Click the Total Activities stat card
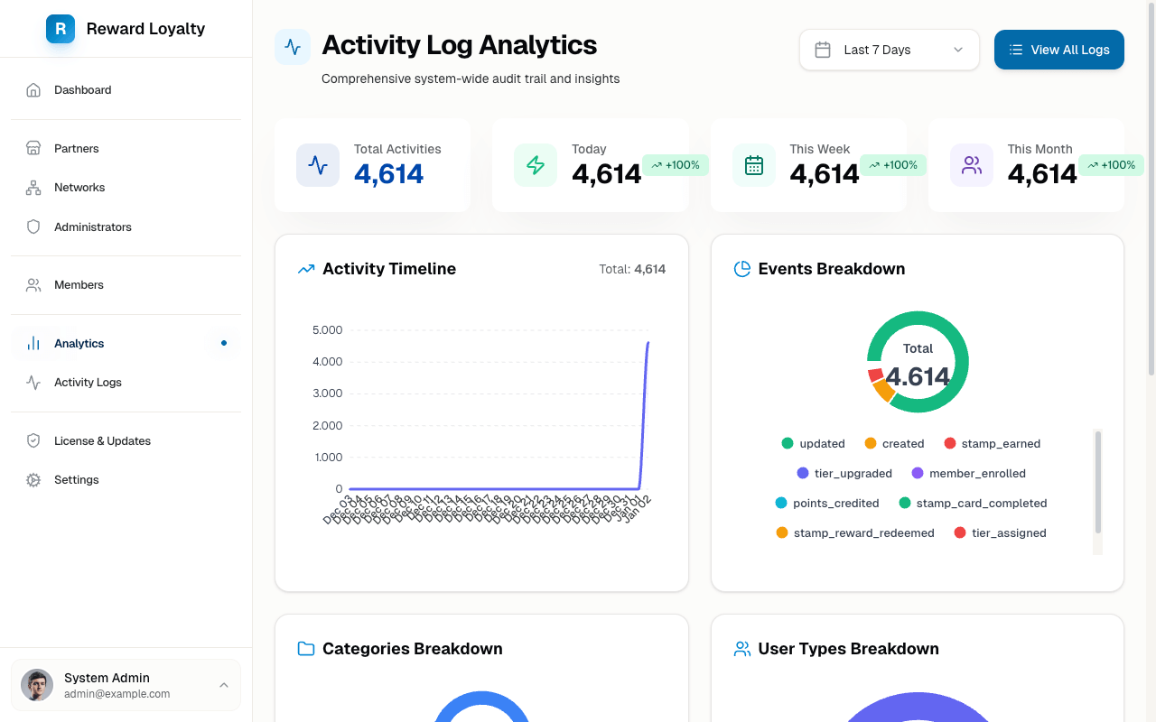Image resolution: width=1156 pixels, height=722 pixels. tap(372, 165)
